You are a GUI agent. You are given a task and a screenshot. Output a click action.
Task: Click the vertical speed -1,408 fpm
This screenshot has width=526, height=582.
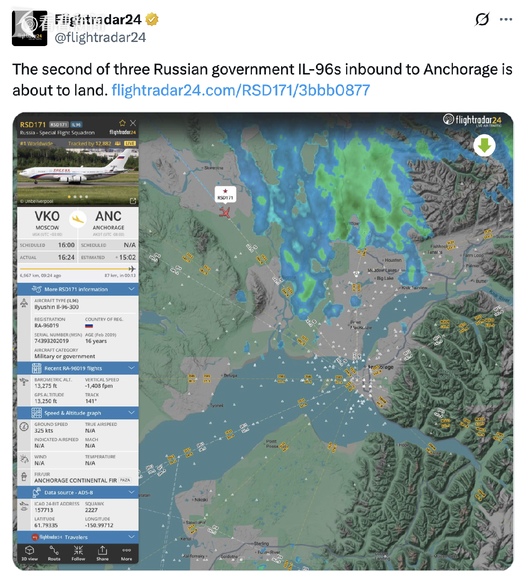(x=99, y=386)
